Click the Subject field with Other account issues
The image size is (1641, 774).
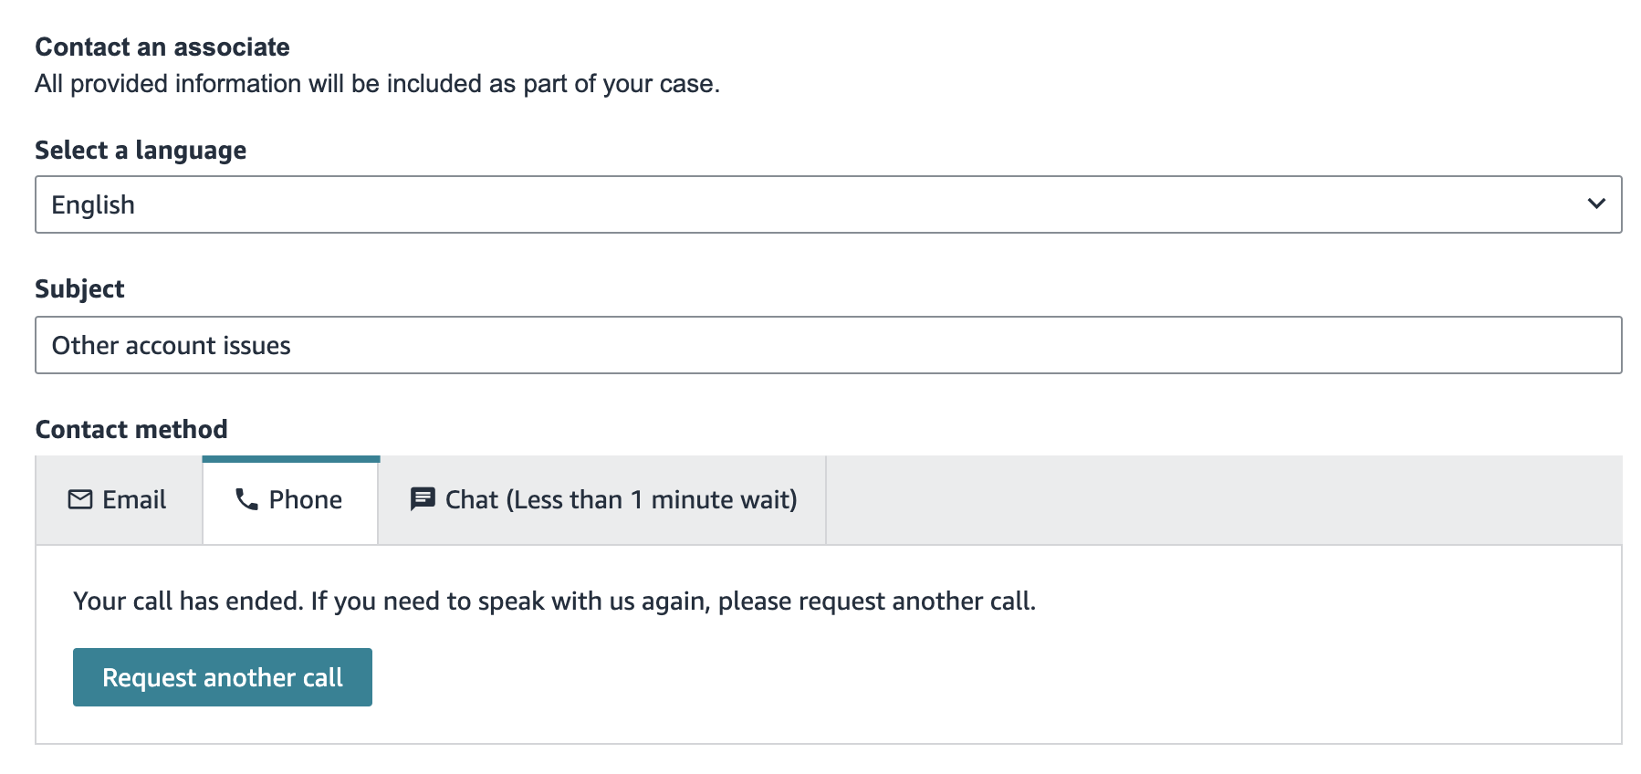[x=828, y=345]
